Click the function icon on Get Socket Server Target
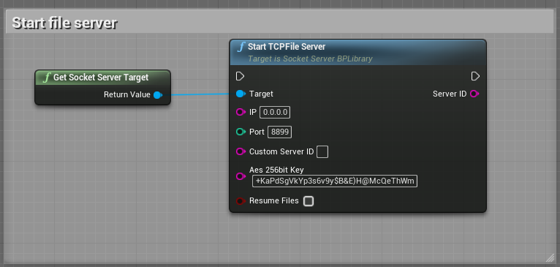 46,78
